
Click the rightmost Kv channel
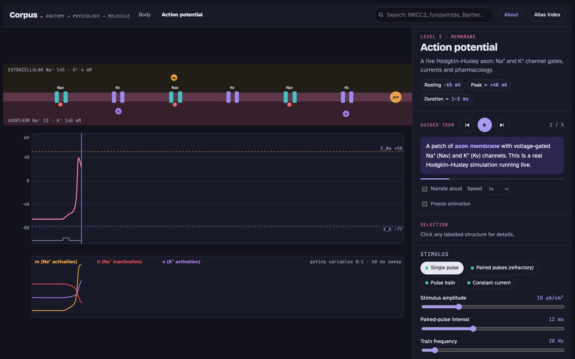coord(347,97)
